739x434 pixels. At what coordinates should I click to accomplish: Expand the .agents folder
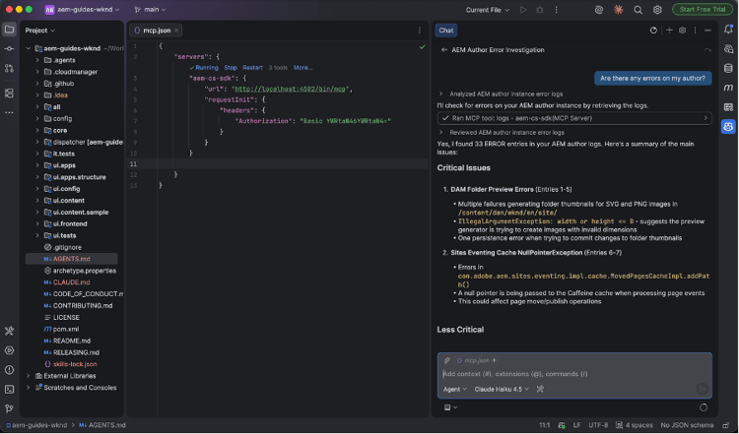click(x=37, y=60)
